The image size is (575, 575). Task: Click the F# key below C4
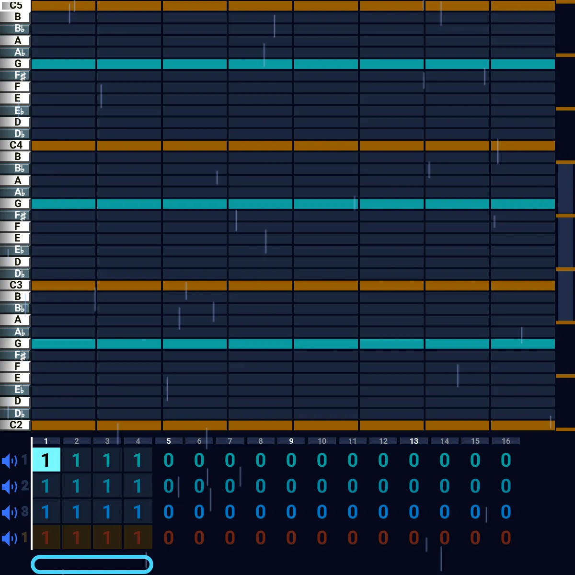(15, 215)
